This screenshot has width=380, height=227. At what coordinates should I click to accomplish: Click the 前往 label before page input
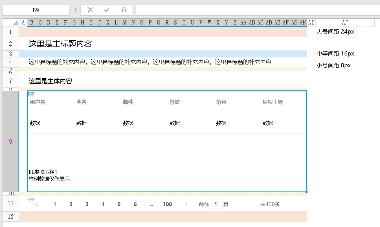[x=204, y=204]
